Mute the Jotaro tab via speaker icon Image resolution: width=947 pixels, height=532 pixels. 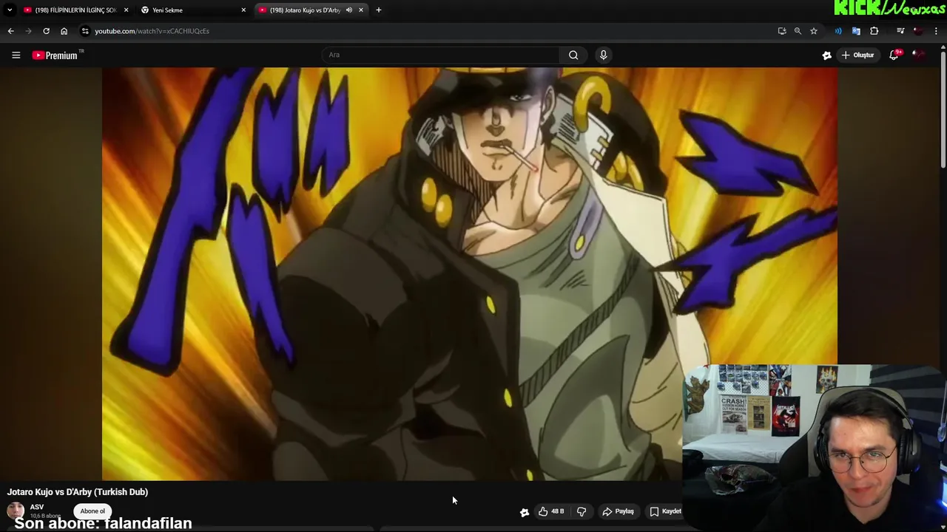coord(348,10)
